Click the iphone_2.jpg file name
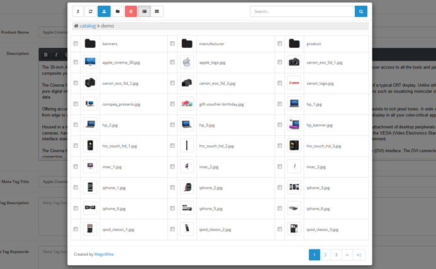The height and width of the screenshot is (269, 436). coord(211,188)
